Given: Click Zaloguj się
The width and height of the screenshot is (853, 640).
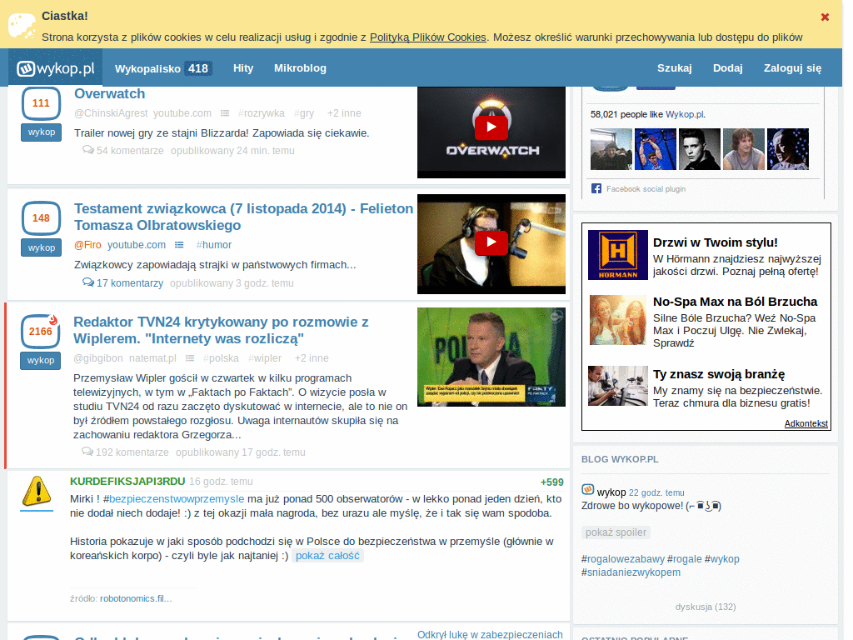Looking at the screenshot, I should coord(792,68).
